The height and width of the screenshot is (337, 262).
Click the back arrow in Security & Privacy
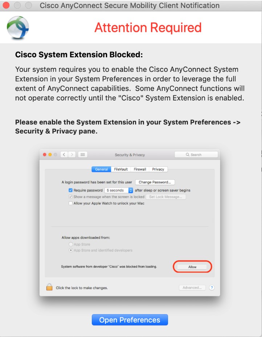[64, 155]
